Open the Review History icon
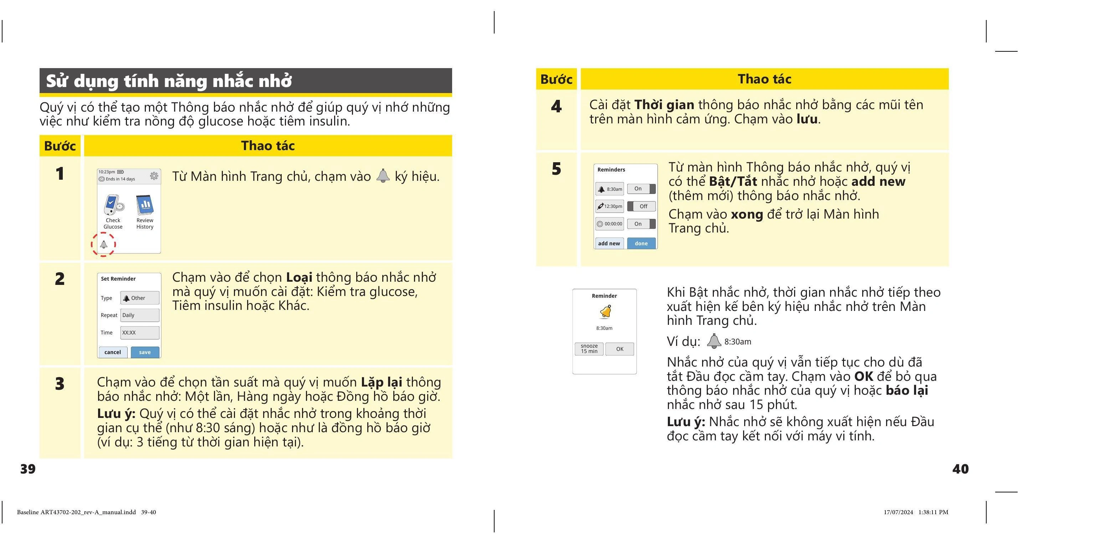The image size is (1110, 537). (145, 211)
